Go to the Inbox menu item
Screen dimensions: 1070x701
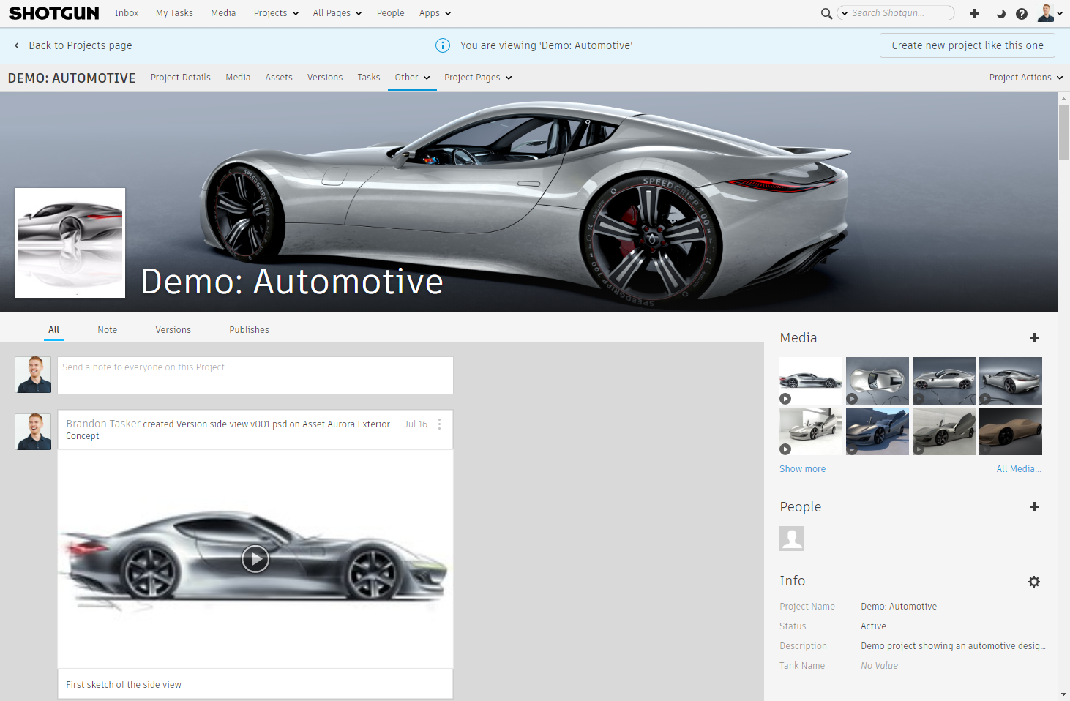click(127, 12)
